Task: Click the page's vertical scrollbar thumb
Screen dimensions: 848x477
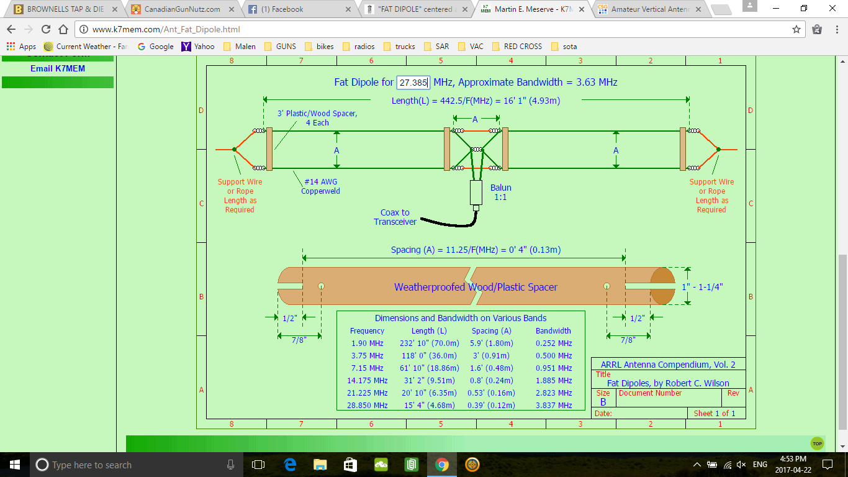Action: tap(842, 341)
